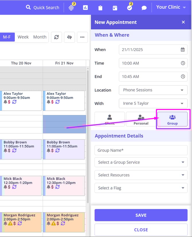Select the Personal appointment type
This screenshot has height=237, width=192.
click(x=141, y=119)
